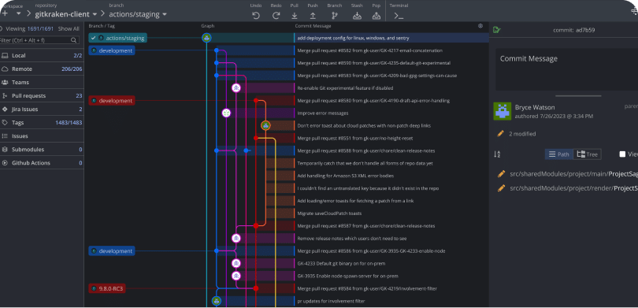Switch file list to Tree view

(x=587, y=154)
